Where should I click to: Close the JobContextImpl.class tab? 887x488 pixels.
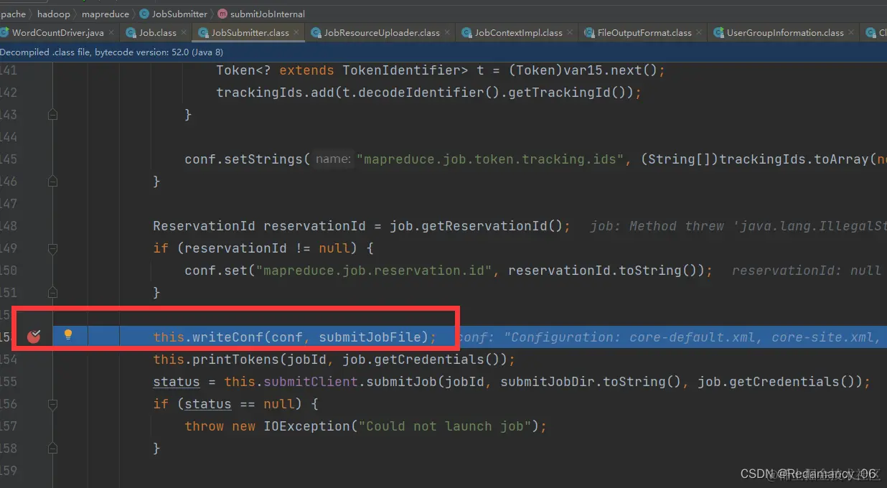click(x=571, y=33)
